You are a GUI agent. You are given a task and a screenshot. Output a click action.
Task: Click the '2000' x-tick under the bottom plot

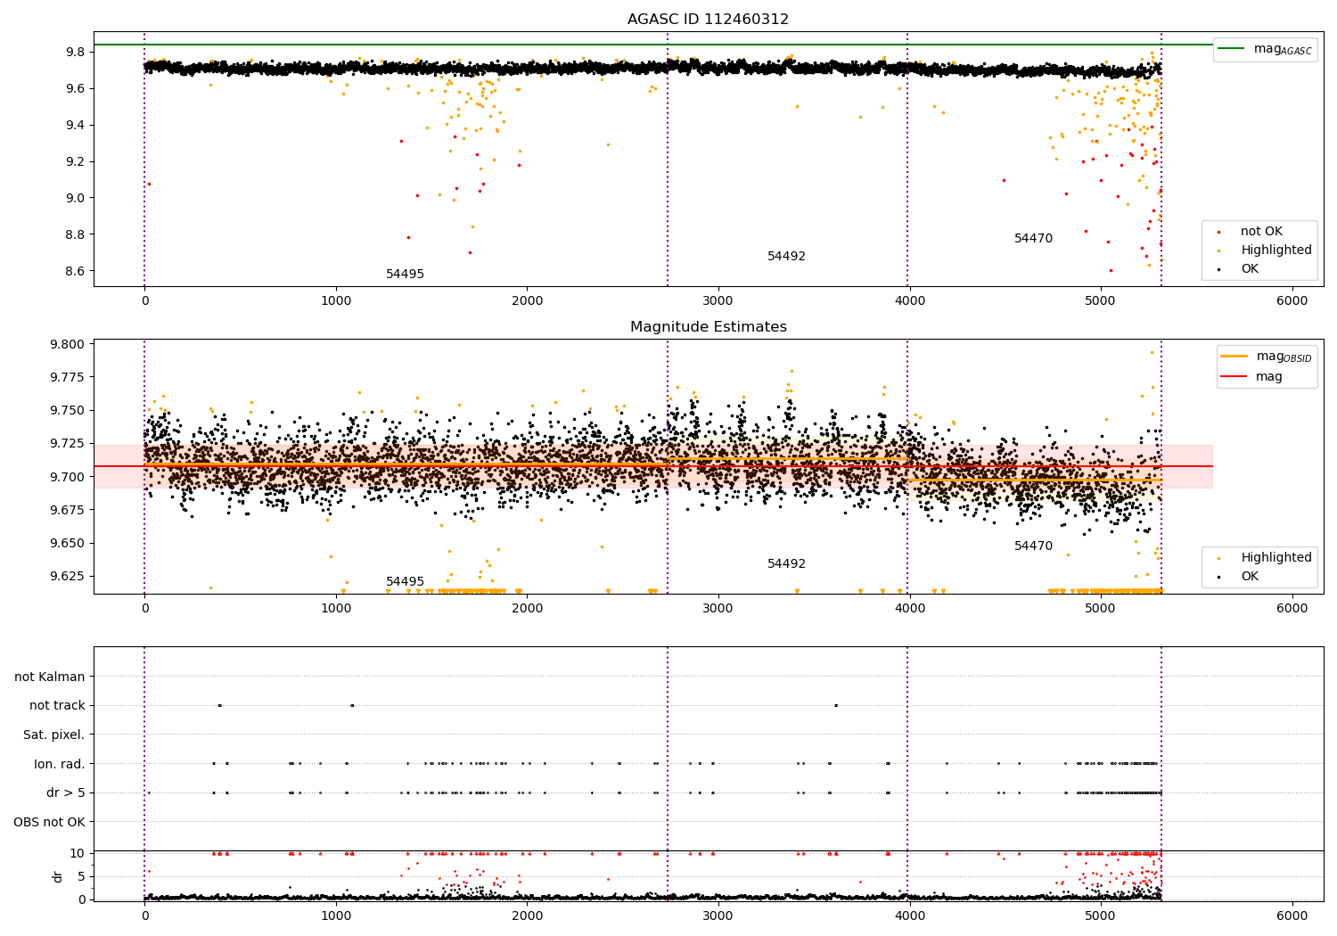527,916
